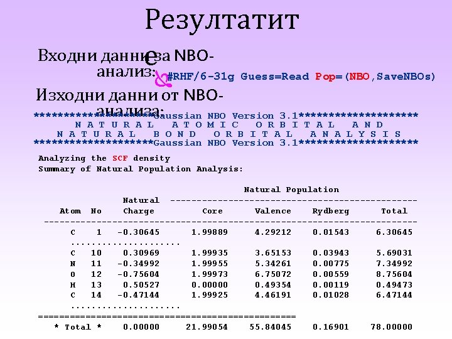Click atom number 11 in No column
Screen dimensions: 452x339
96,264
